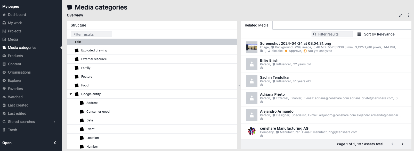Expand the Stored searches submenu arrow
The height and width of the screenshot is (151, 414).
click(x=54, y=122)
